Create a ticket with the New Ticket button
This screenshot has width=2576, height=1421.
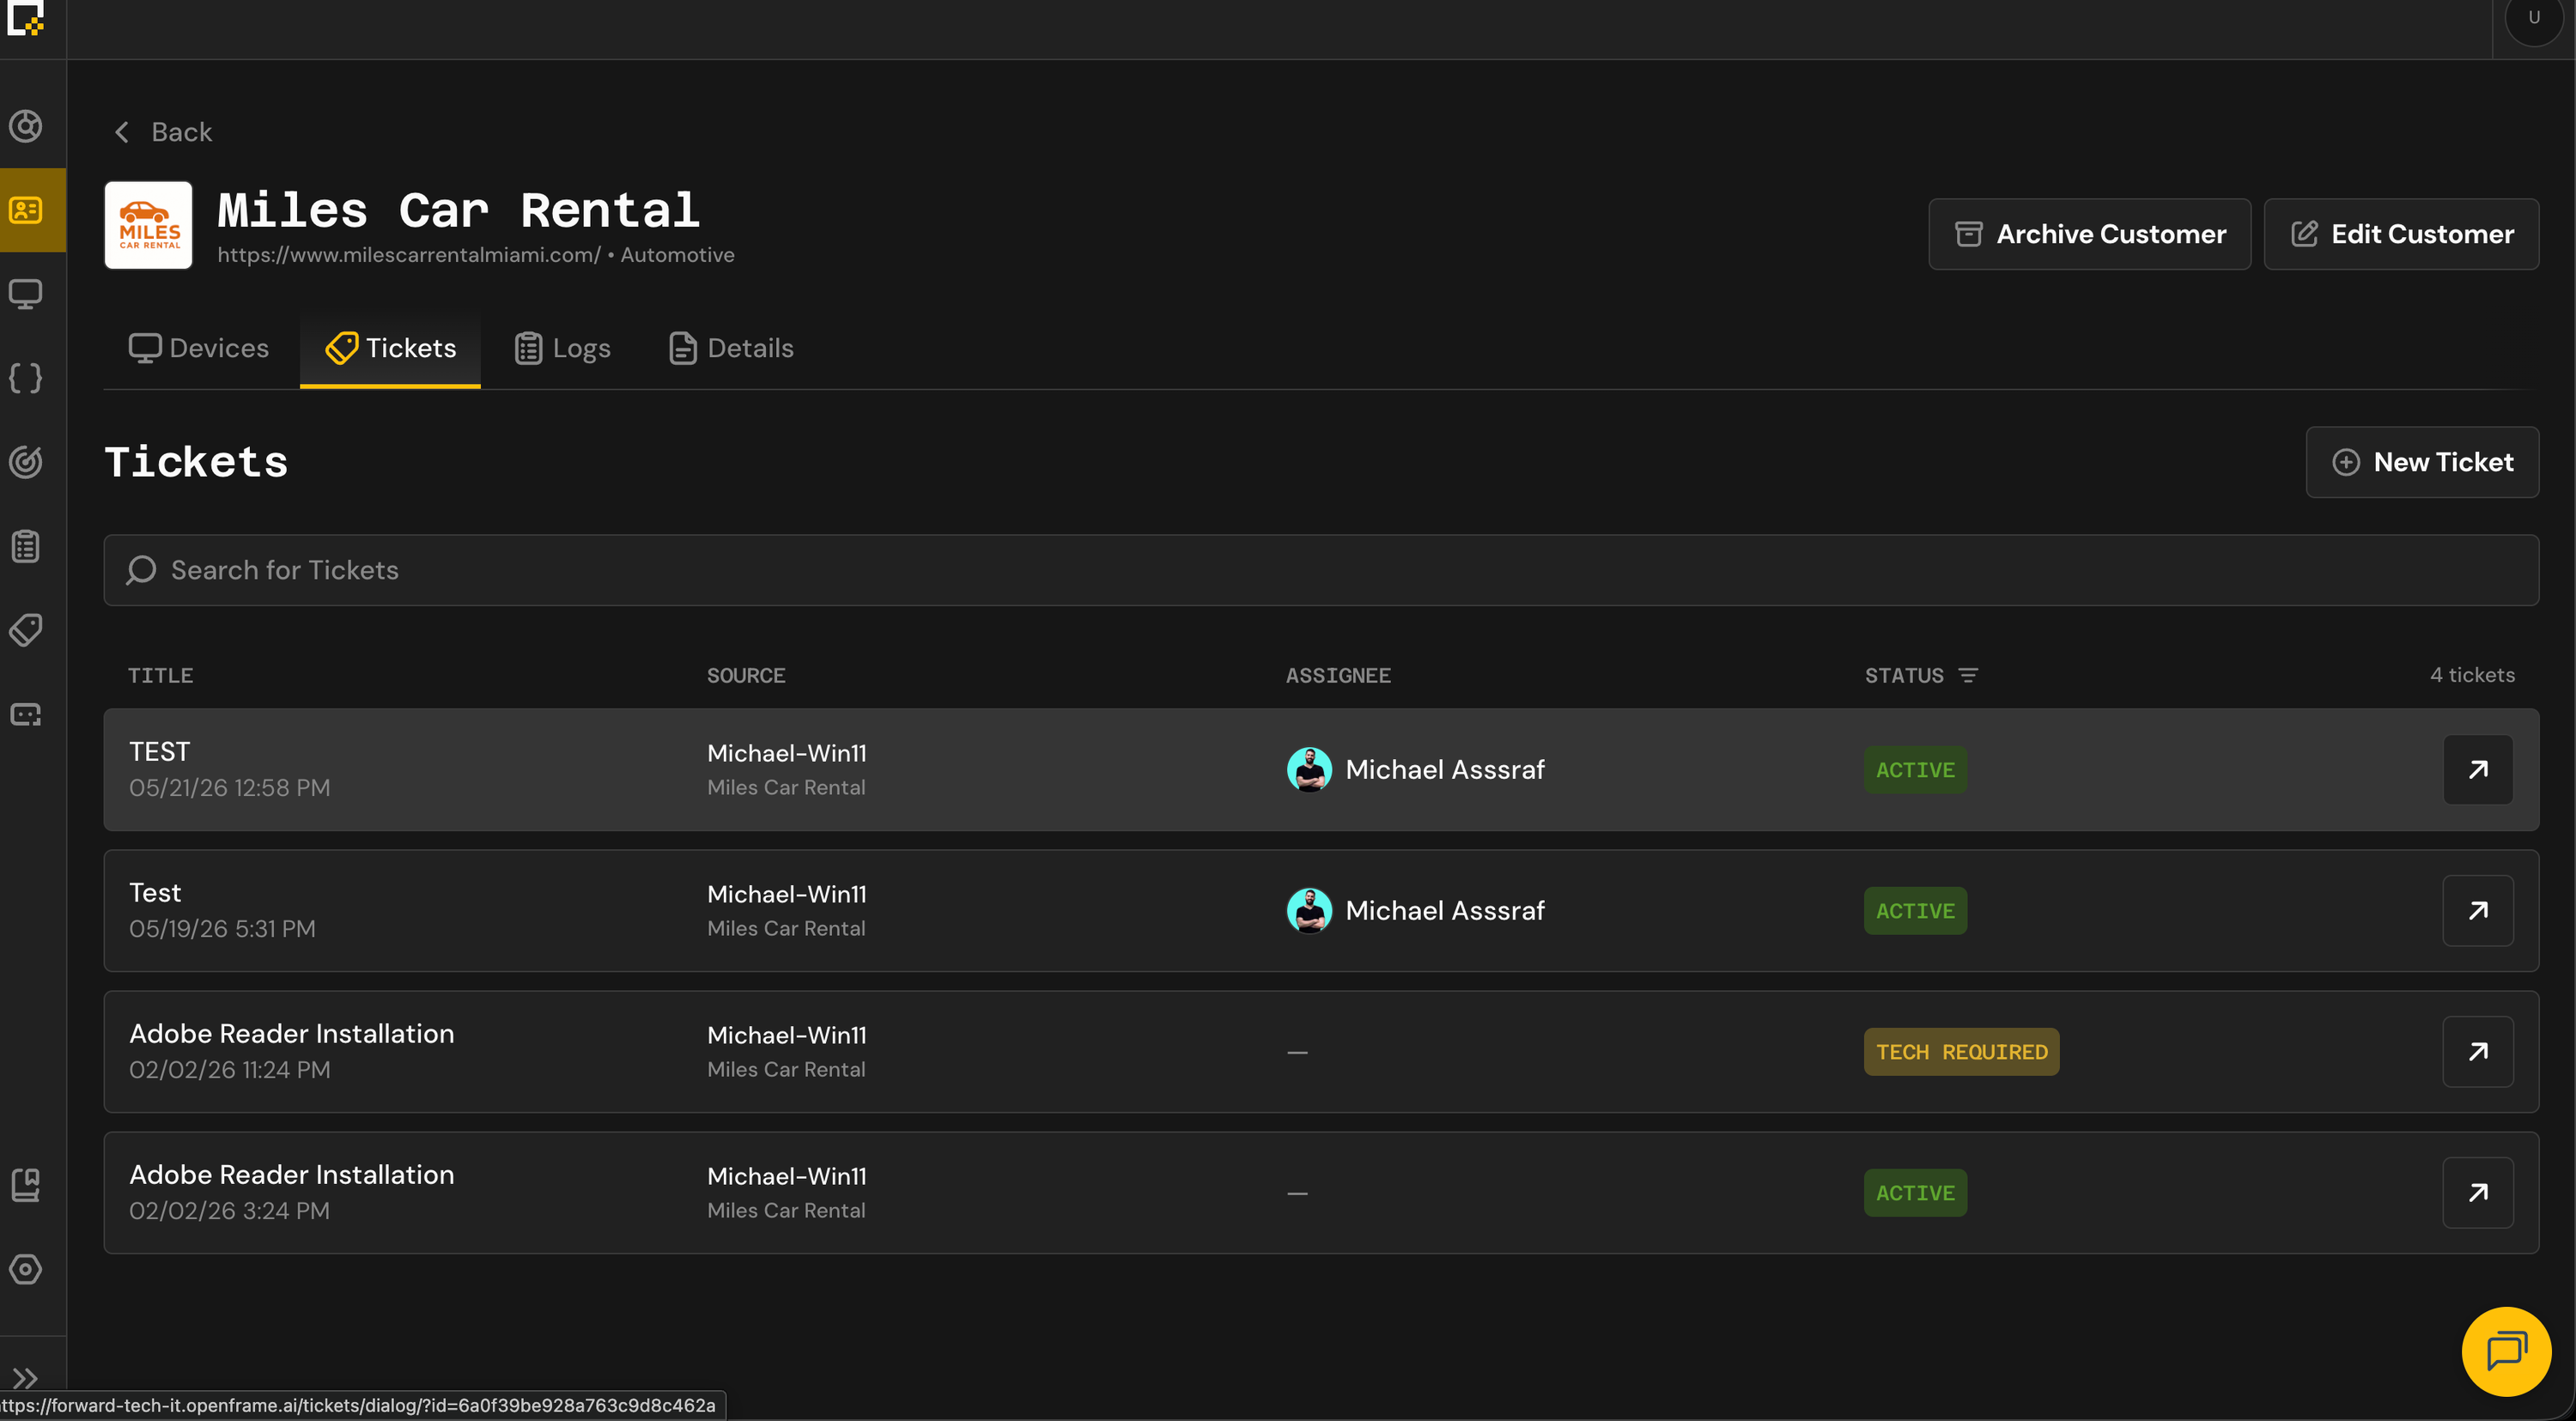coord(2422,462)
